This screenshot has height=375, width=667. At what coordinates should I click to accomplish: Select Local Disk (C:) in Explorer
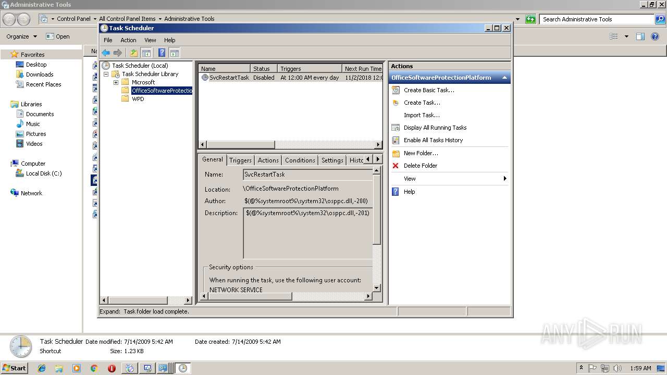(x=44, y=173)
